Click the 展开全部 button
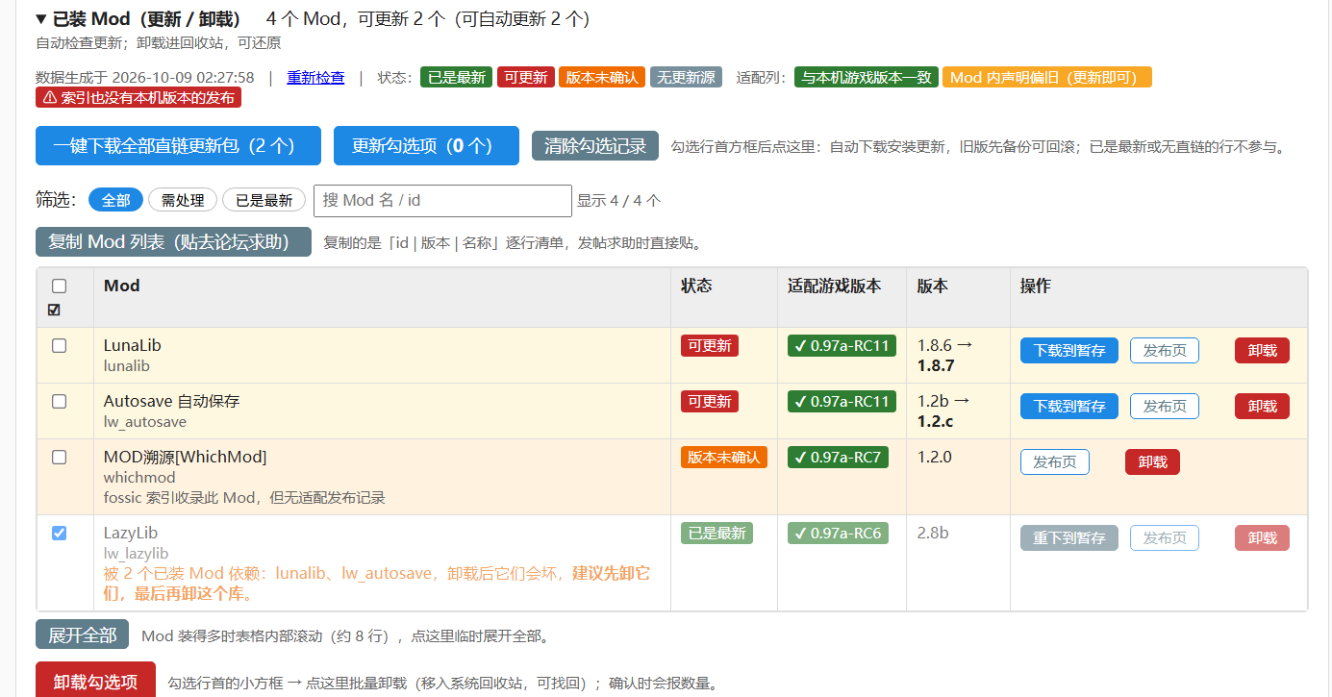1332x697 pixels. (82, 635)
